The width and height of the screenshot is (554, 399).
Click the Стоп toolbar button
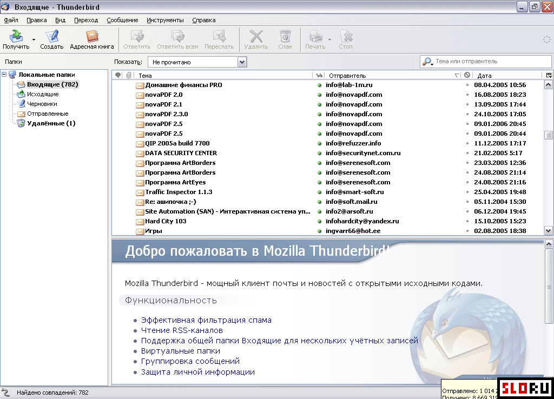346,39
